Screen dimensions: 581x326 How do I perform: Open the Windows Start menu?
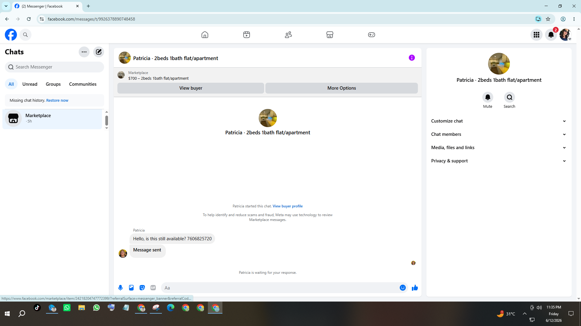tap(7, 314)
